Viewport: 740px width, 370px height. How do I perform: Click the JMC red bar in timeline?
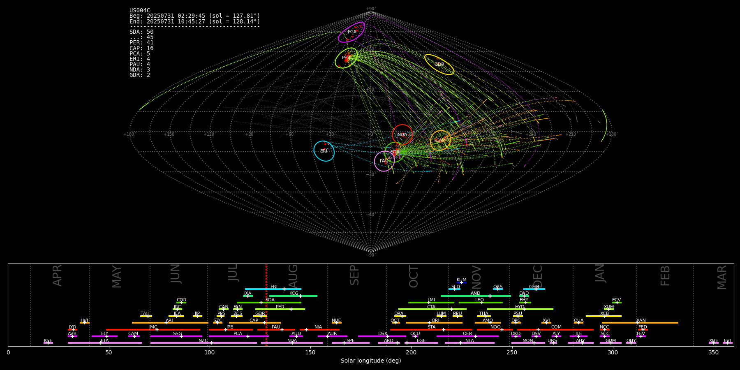(x=153, y=330)
